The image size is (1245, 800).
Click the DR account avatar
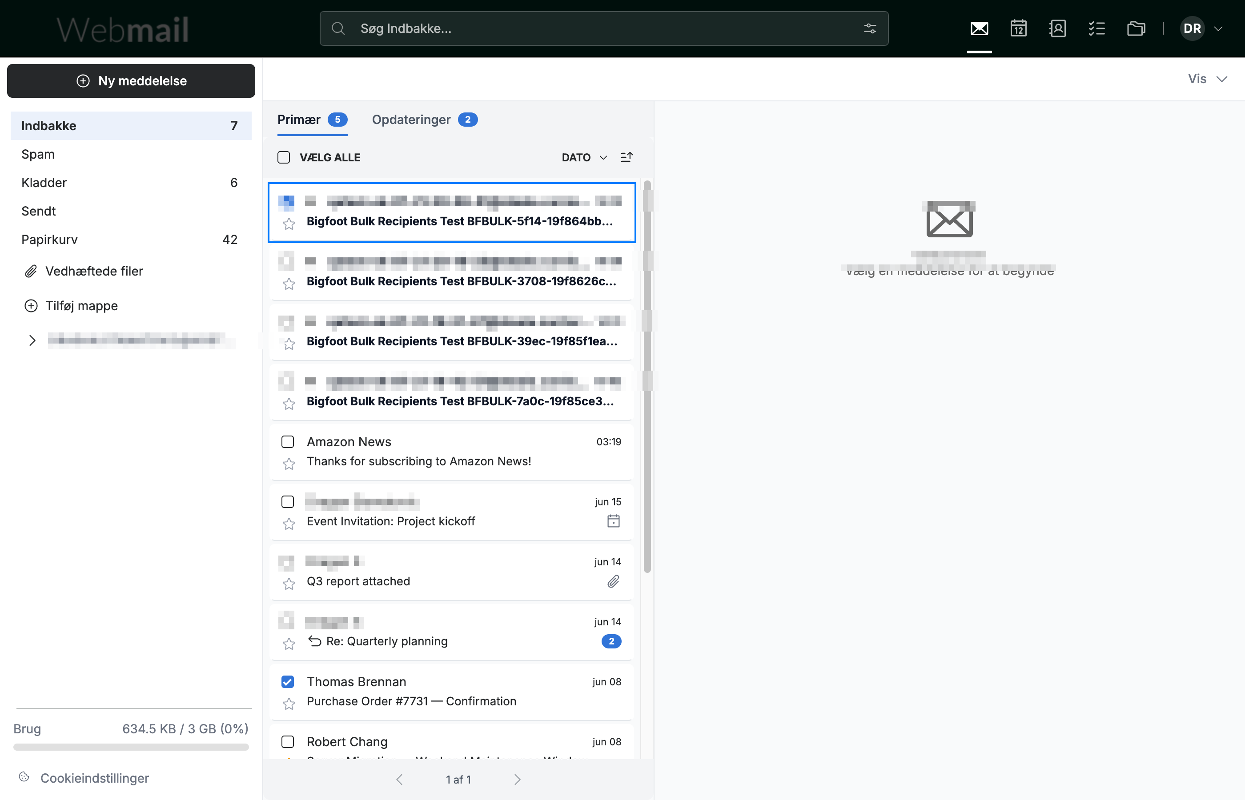pos(1192,28)
